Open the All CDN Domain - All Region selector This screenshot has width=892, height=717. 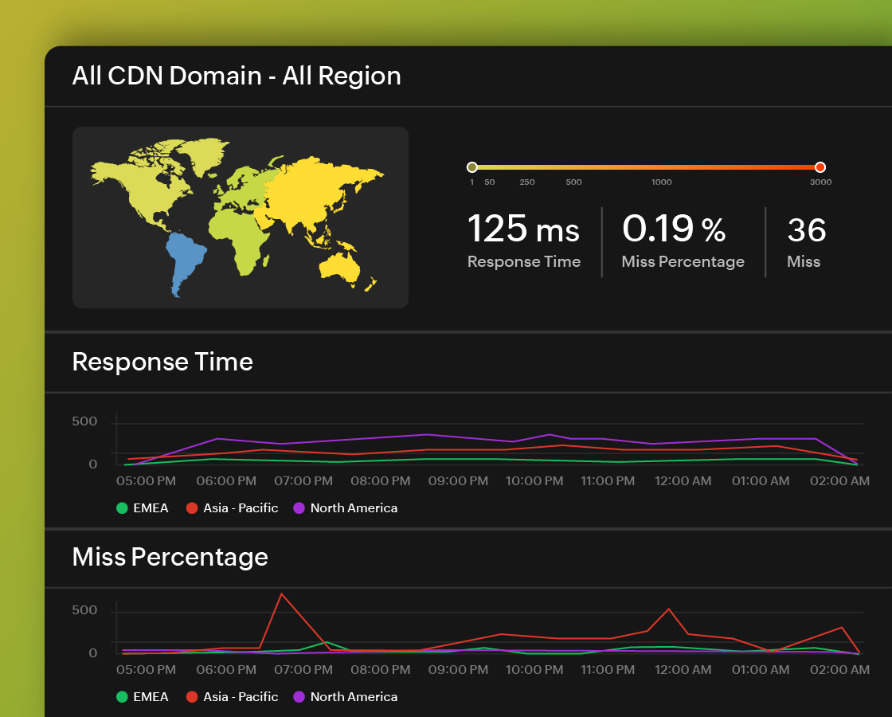tap(237, 76)
